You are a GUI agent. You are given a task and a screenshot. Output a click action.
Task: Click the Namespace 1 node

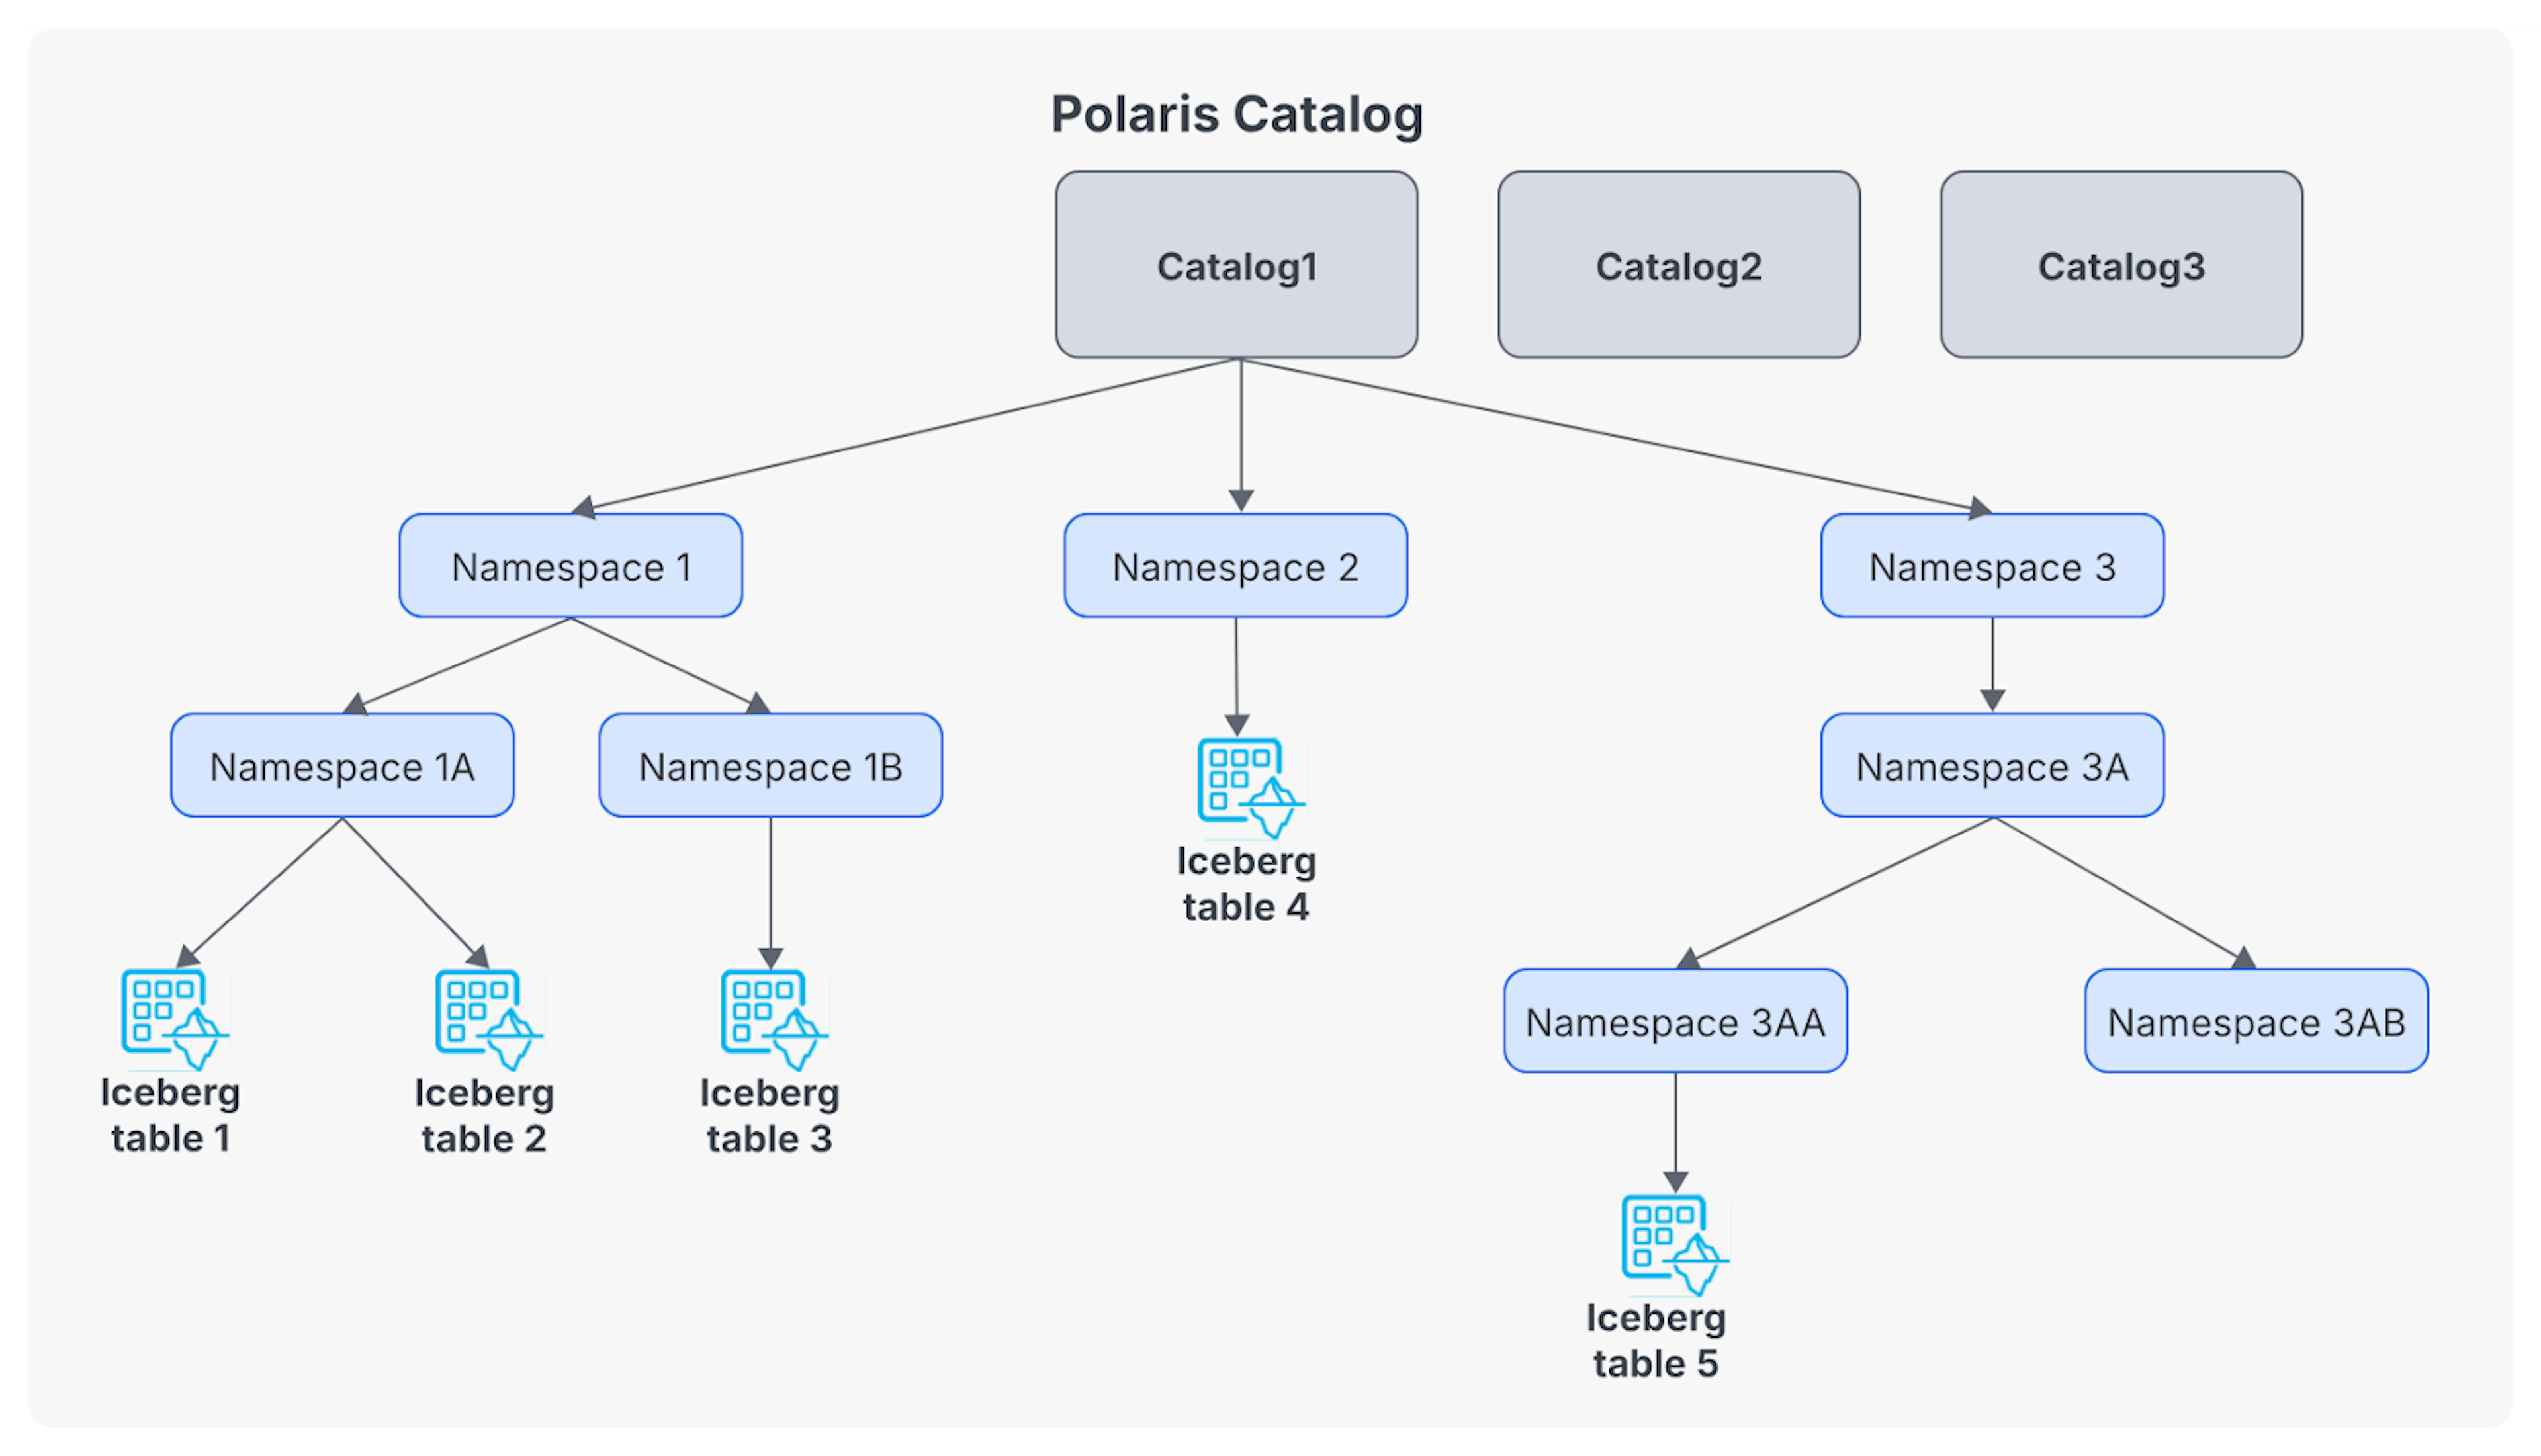pos(571,566)
